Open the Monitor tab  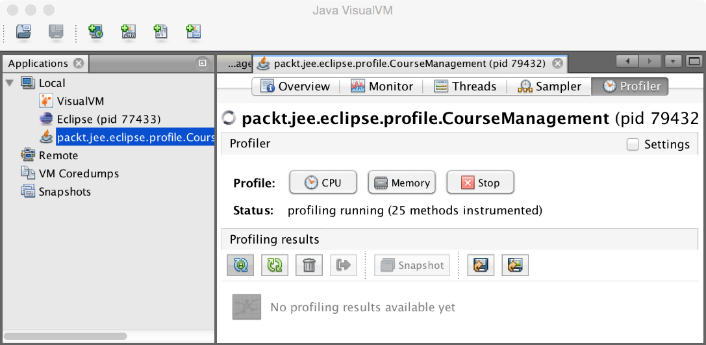pos(382,86)
